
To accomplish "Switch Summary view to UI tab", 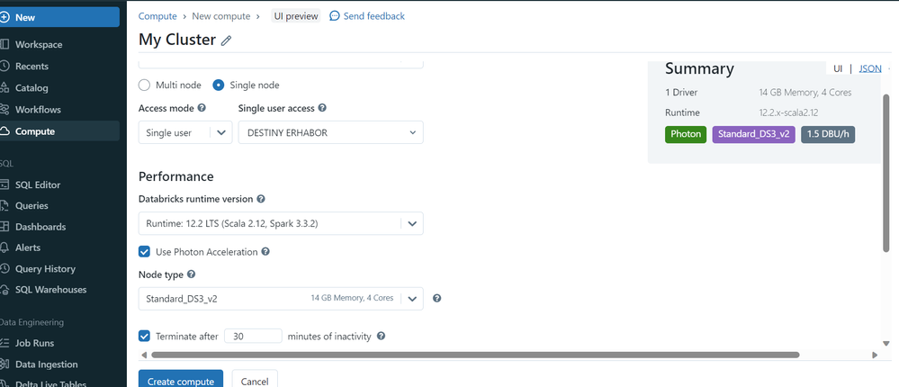I will (838, 68).
